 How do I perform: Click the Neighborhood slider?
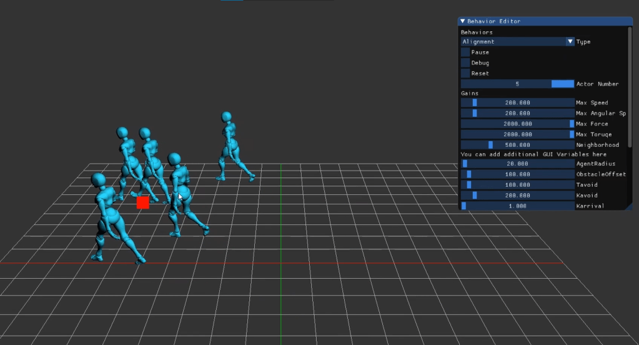click(x=517, y=145)
